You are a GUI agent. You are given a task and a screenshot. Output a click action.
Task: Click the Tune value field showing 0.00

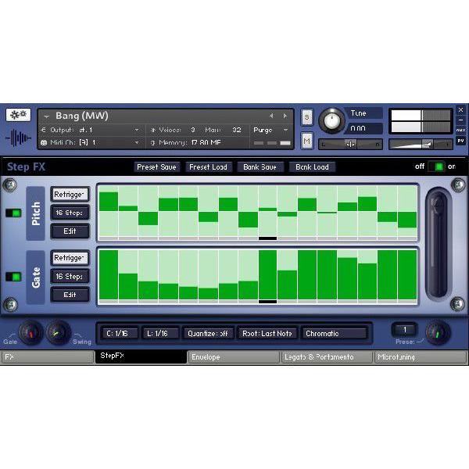click(x=364, y=129)
